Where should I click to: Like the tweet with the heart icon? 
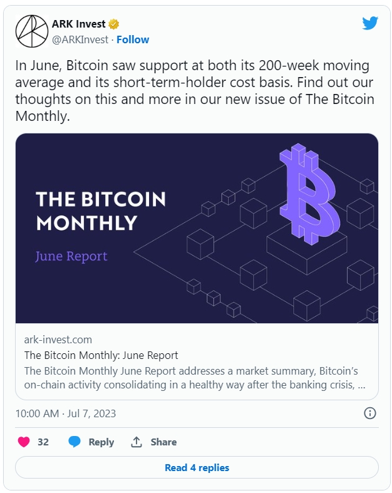coord(24,442)
